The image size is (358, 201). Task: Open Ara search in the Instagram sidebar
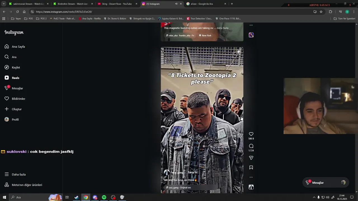10,57
